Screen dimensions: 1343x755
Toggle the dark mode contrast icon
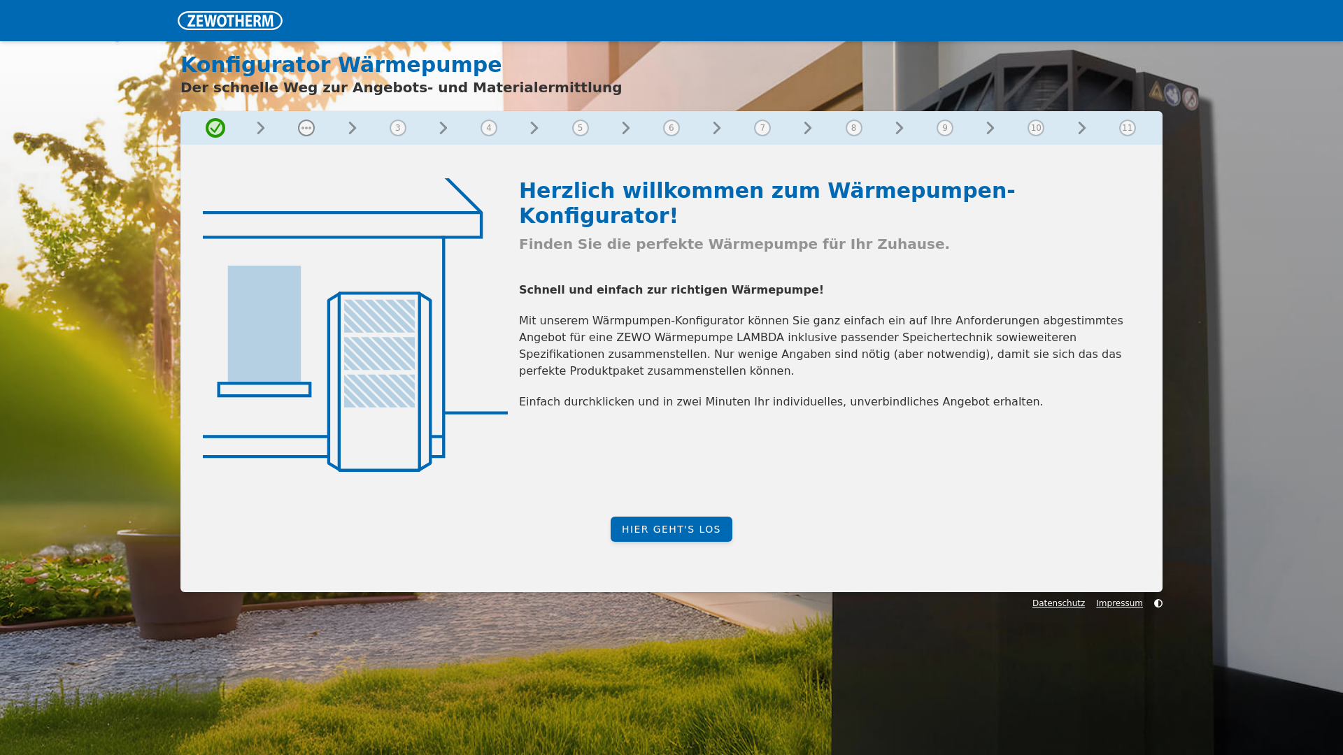[1158, 603]
